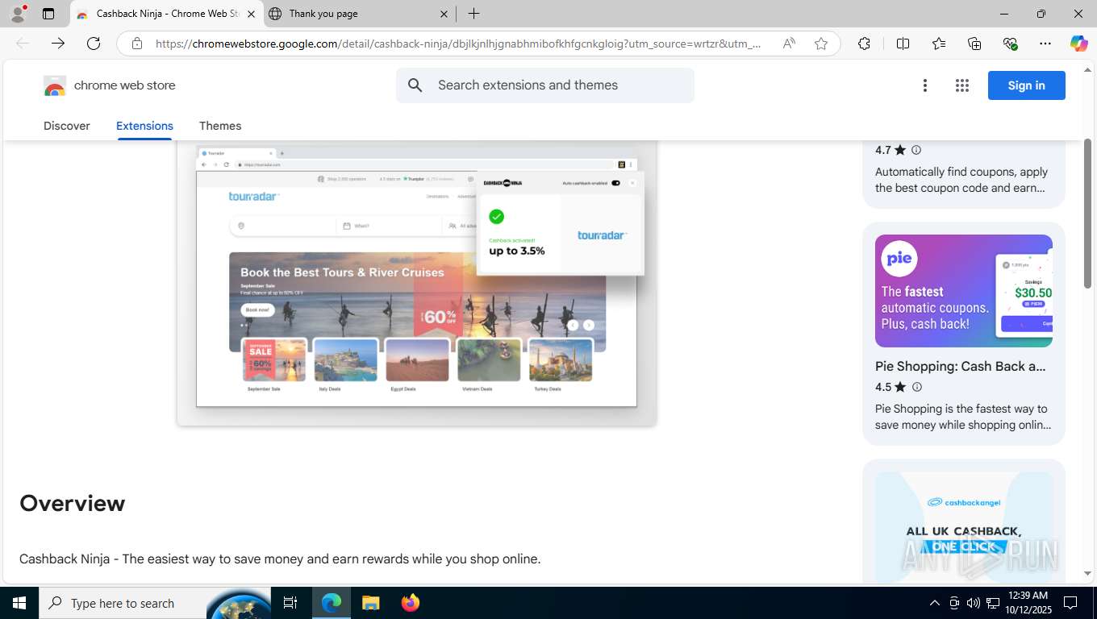This screenshot has height=619, width=1097.
Task: Open Task View
Action: click(x=290, y=603)
